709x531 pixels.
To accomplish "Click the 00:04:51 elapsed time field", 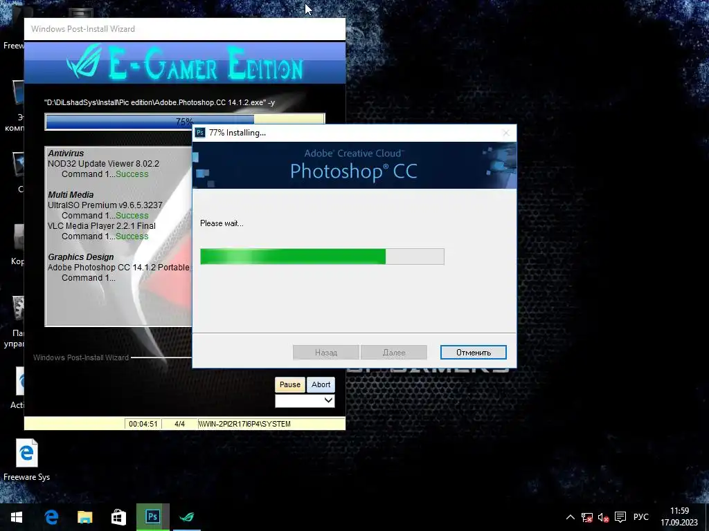I will (143, 424).
